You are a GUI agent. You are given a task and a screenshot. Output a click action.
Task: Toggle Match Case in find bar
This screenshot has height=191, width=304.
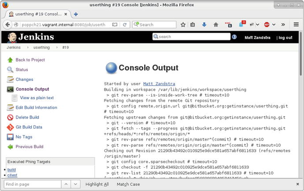point(128,184)
